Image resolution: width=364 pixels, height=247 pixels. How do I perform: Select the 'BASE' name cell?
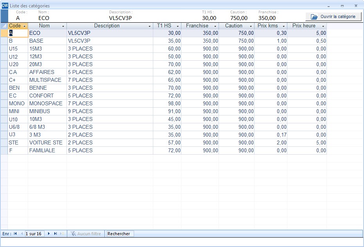pyautogui.click(x=47, y=41)
